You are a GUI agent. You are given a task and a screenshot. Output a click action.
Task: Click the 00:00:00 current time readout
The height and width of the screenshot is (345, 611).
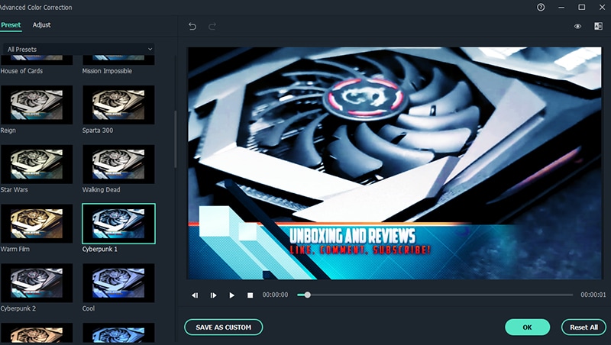tap(275, 295)
